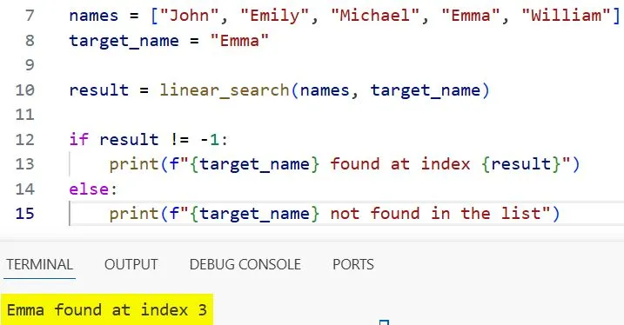Click the "Emma" value on line 8
Screen dimensions: 624x325
coord(240,41)
